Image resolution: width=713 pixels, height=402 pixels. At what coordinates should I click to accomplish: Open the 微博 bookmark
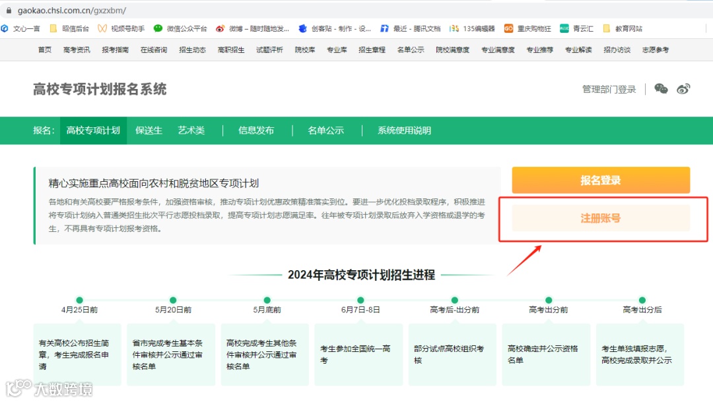click(252, 28)
